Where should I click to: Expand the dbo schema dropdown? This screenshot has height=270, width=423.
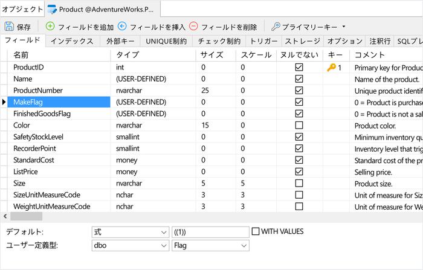164,245
